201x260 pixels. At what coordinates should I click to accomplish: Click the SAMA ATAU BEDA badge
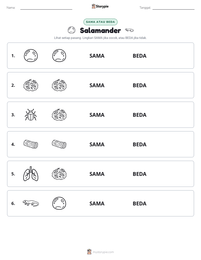click(x=100, y=22)
